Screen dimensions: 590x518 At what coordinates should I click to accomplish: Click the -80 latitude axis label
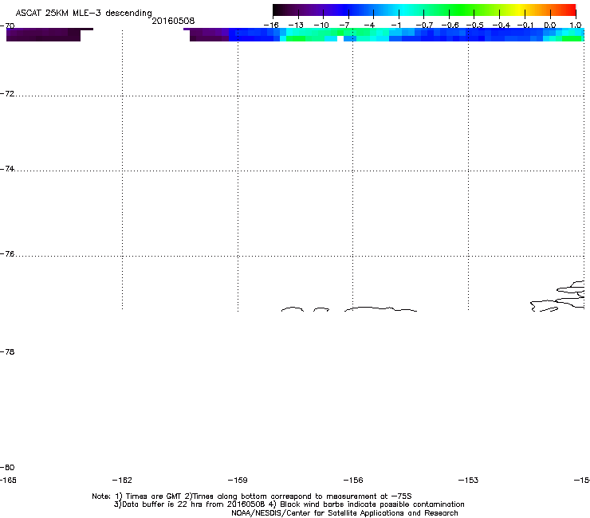click(7, 468)
